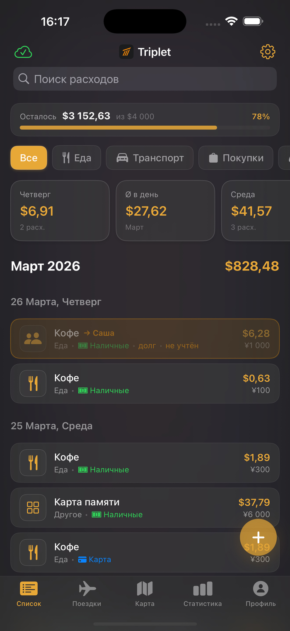Filter expenses by Еда category
The height and width of the screenshot is (631, 290).
pos(76,158)
